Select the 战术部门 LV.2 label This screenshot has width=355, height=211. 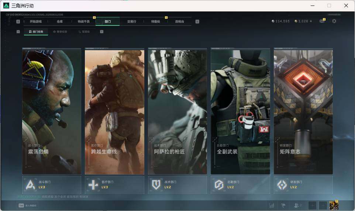point(170,184)
